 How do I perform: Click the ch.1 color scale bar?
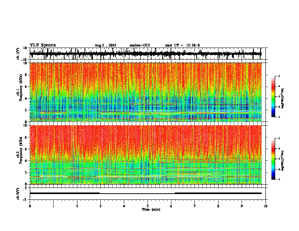[x=273, y=97]
